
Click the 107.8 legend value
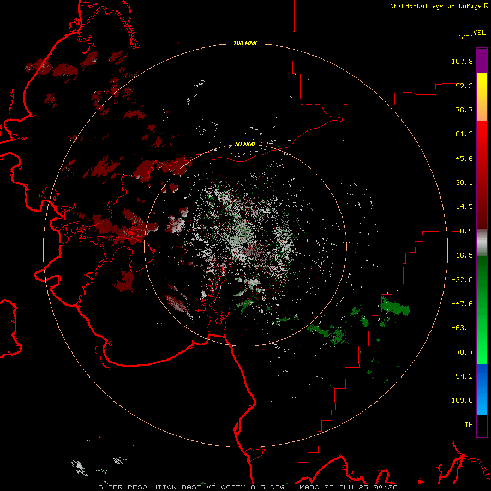point(462,61)
